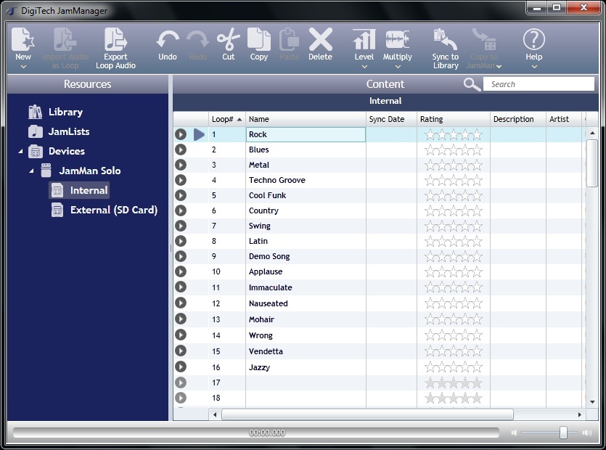Click the Delete X icon
Screen dimensions: 606x450
[320, 39]
